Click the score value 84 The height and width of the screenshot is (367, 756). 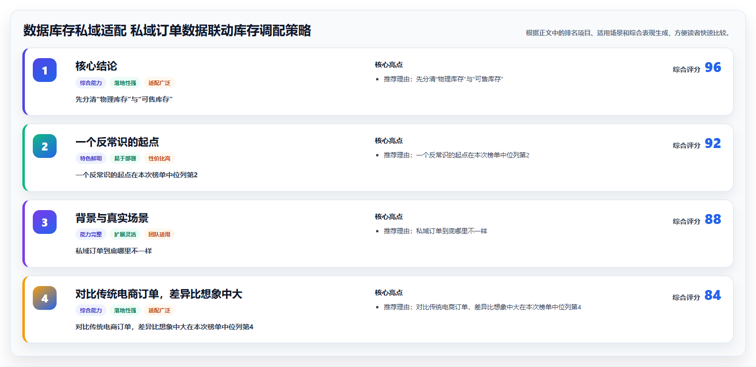click(x=713, y=295)
